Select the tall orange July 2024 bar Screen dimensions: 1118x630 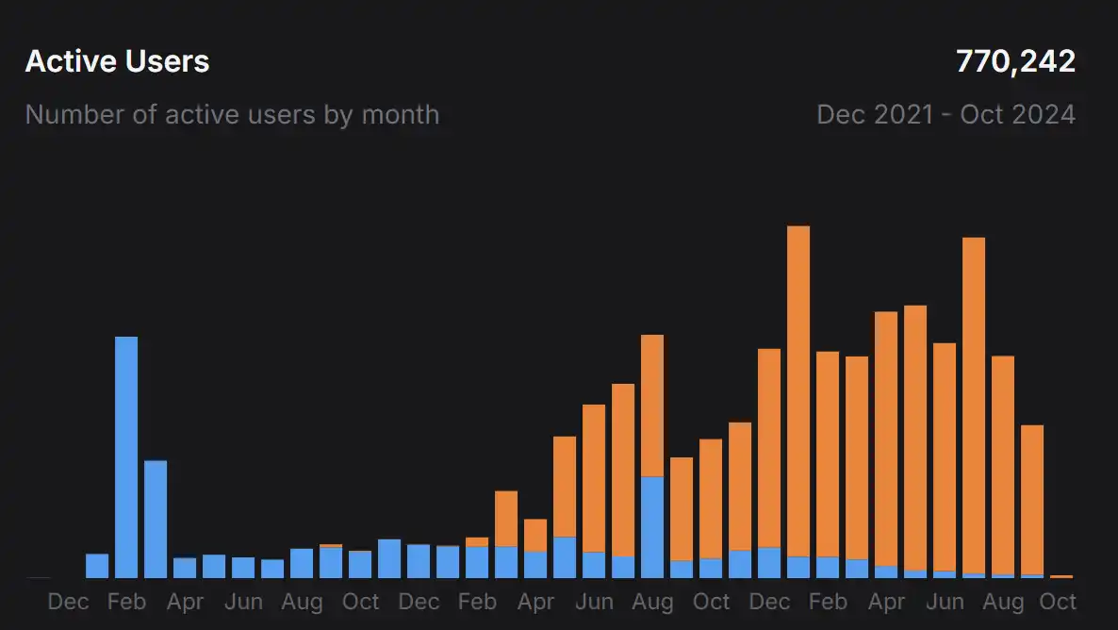point(974,406)
